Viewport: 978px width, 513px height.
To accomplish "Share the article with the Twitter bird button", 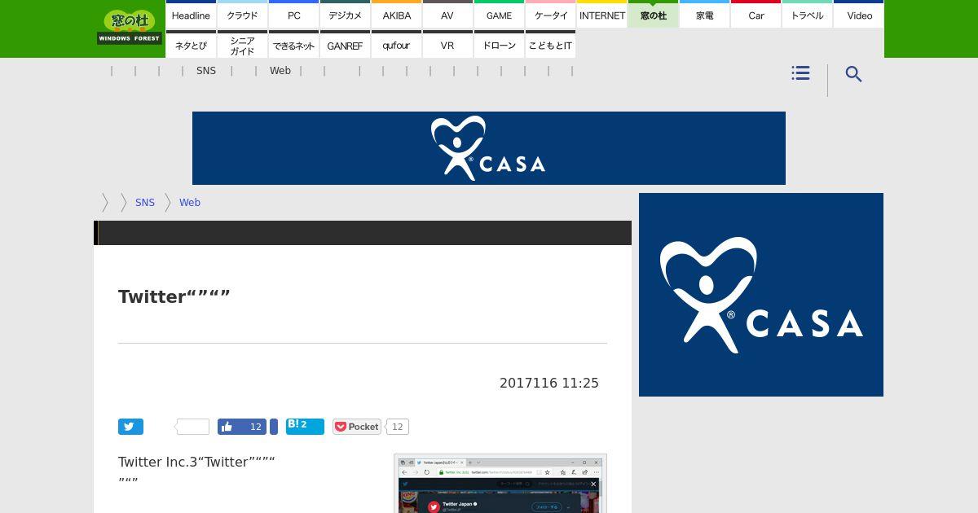I will [x=130, y=427].
